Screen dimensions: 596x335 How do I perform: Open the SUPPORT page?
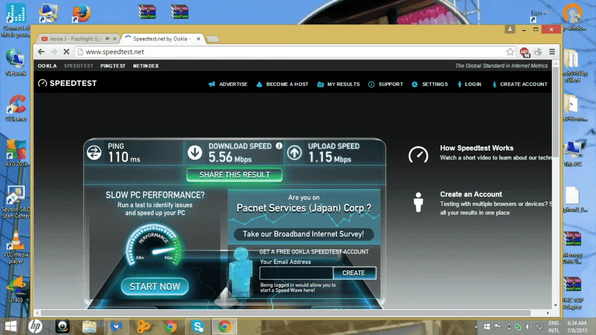coord(386,84)
